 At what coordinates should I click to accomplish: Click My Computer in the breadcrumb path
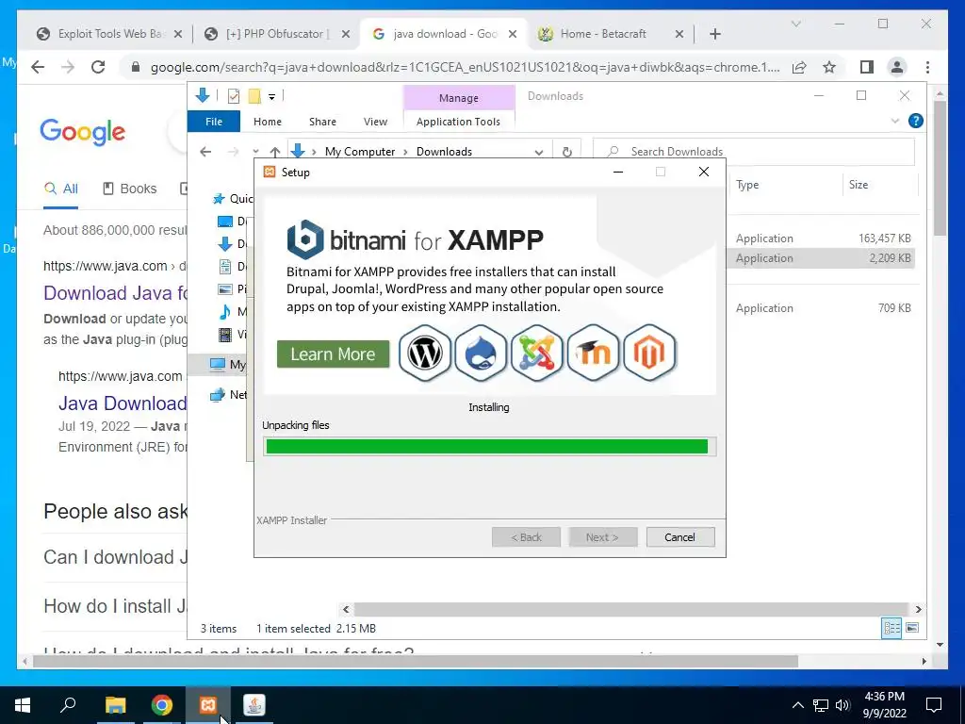(x=360, y=152)
